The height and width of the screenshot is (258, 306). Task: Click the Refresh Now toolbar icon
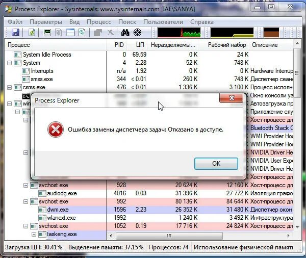pos(32,33)
